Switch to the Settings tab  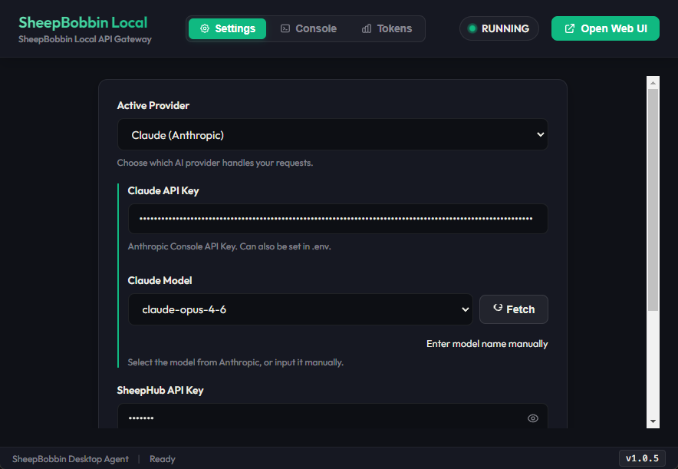[228, 28]
